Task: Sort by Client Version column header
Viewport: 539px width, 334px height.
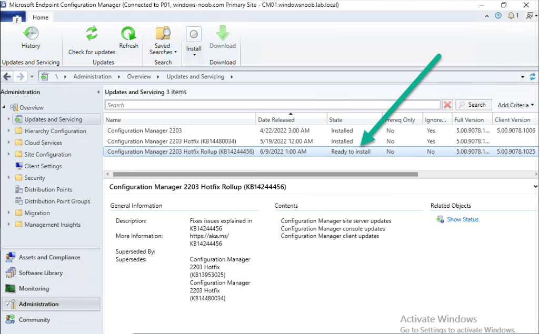Action: click(515, 120)
